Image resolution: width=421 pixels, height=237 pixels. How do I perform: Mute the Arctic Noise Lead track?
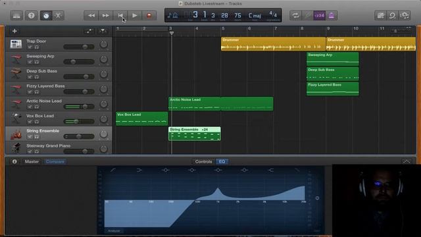tap(30, 107)
